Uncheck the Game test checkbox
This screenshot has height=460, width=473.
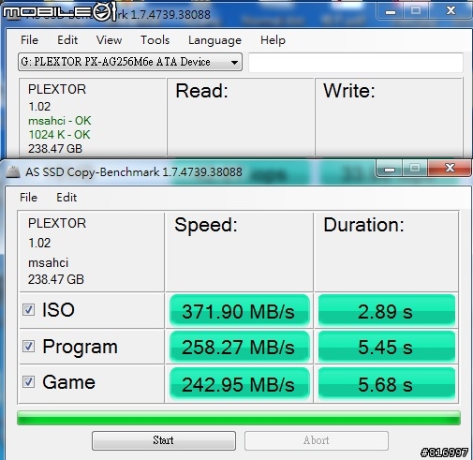pos(28,382)
